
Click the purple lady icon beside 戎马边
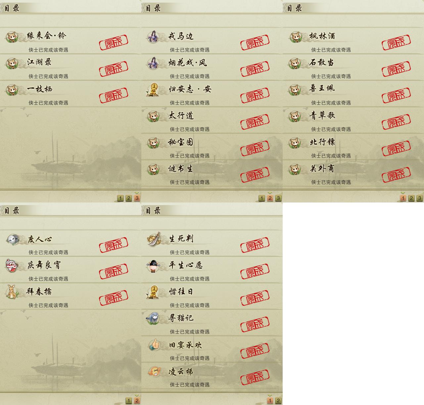[153, 36]
